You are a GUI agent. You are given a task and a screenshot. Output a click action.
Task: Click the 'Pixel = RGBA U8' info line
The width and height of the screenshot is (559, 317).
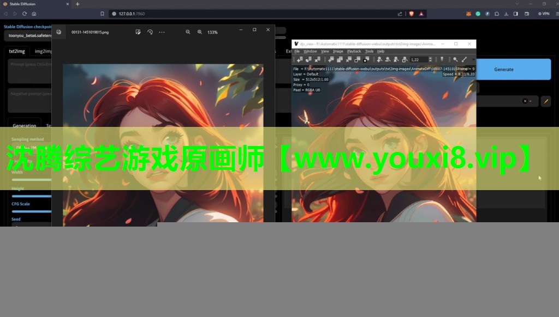[x=307, y=90]
